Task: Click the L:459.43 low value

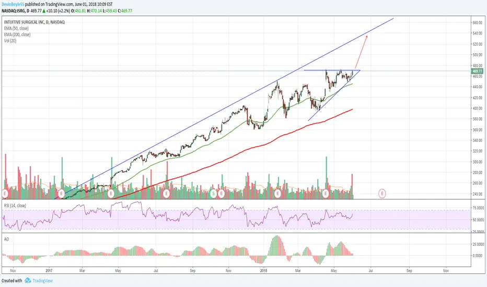Action: [110, 11]
